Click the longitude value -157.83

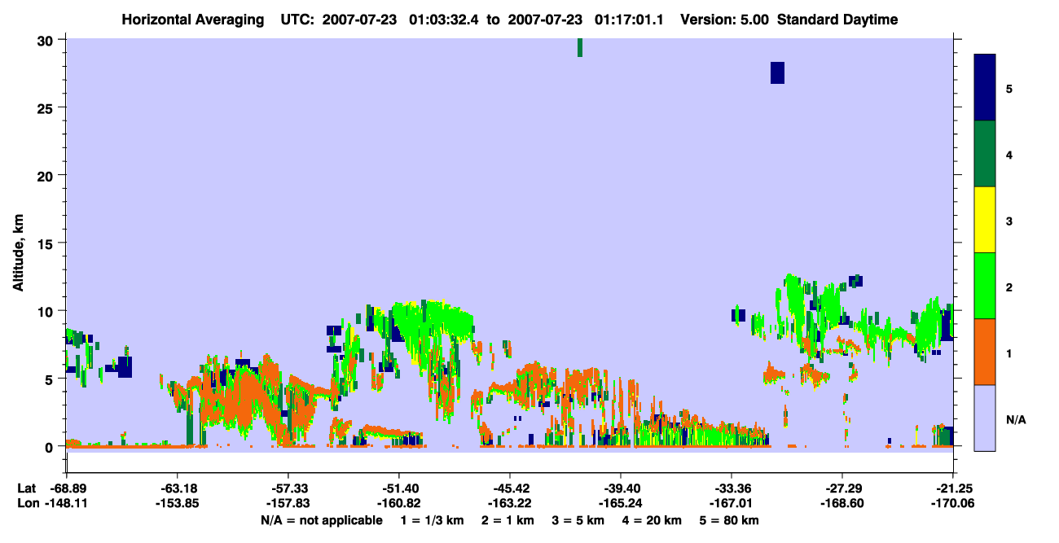[288, 503]
